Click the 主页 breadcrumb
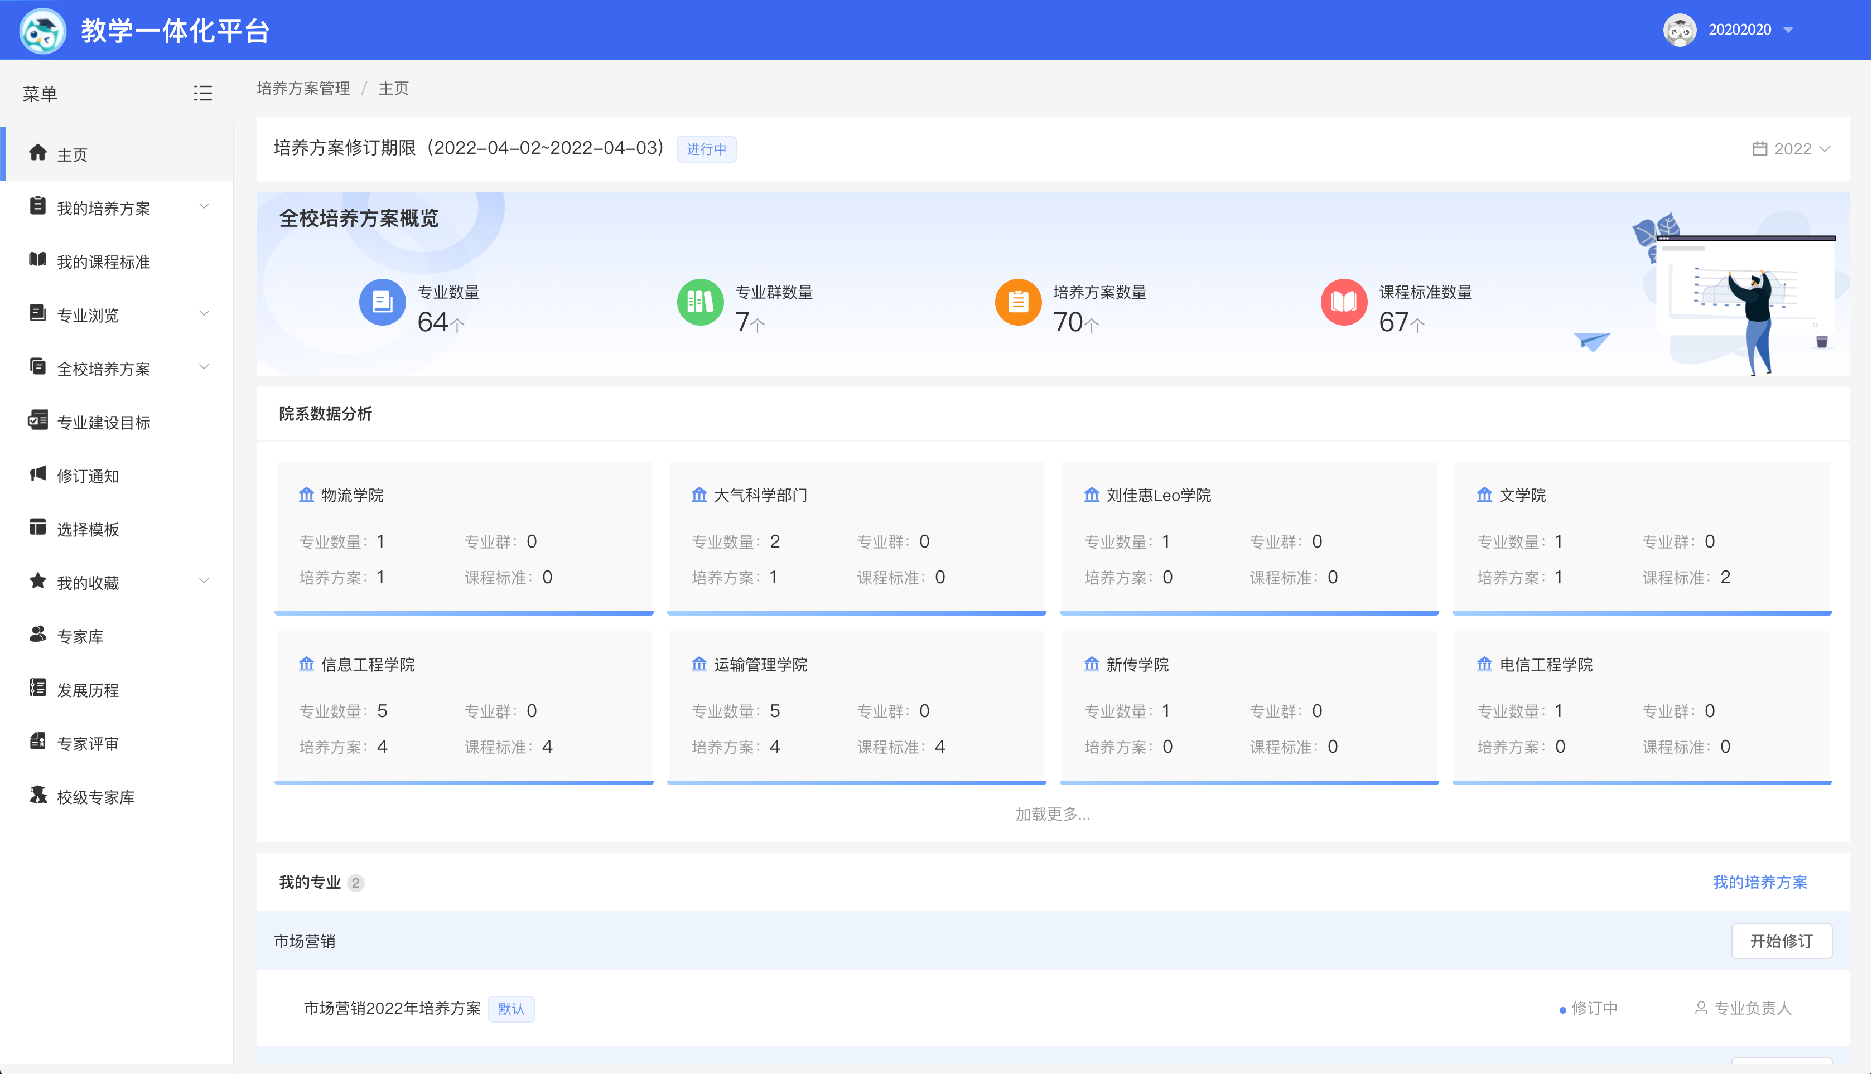Viewport: 1872px width, 1075px height. click(x=393, y=89)
